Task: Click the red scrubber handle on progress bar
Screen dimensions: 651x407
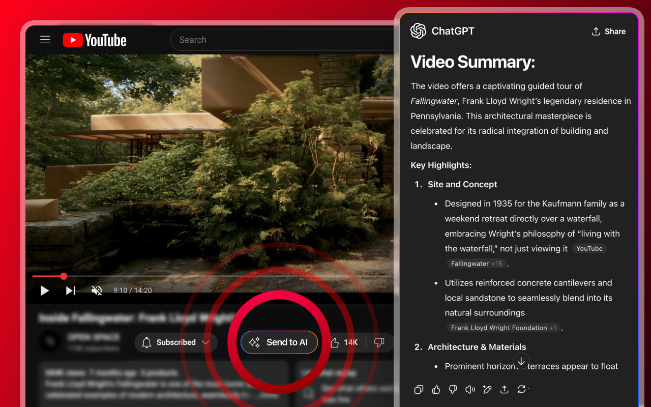Action: [64, 276]
